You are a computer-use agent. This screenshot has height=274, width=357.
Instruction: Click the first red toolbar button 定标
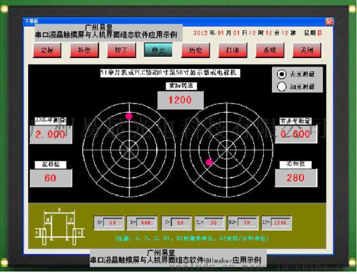click(x=47, y=50)
